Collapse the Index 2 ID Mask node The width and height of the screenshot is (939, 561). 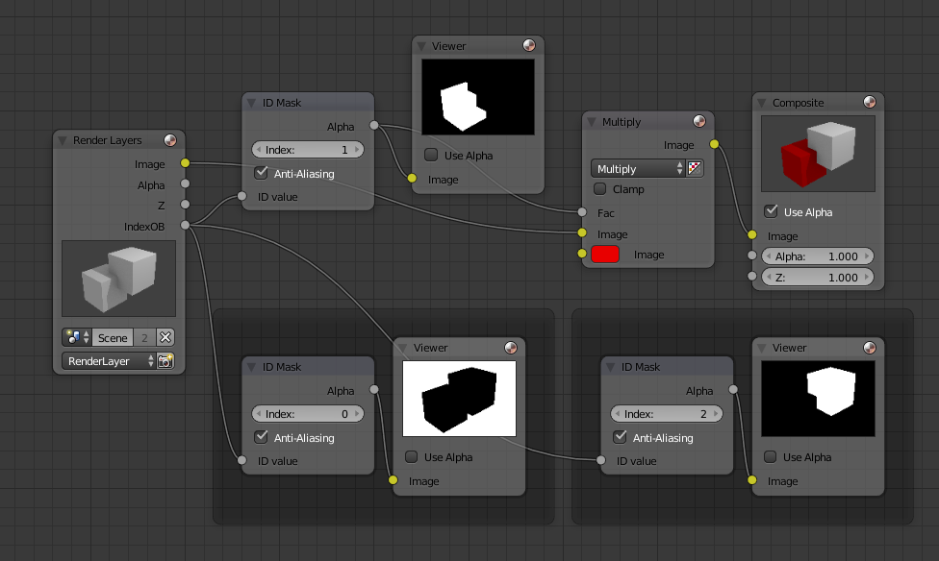point(610,367)
